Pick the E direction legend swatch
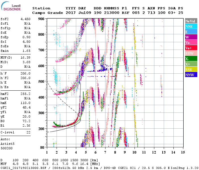This screenshot has width=199, height=170. point(190,32)
